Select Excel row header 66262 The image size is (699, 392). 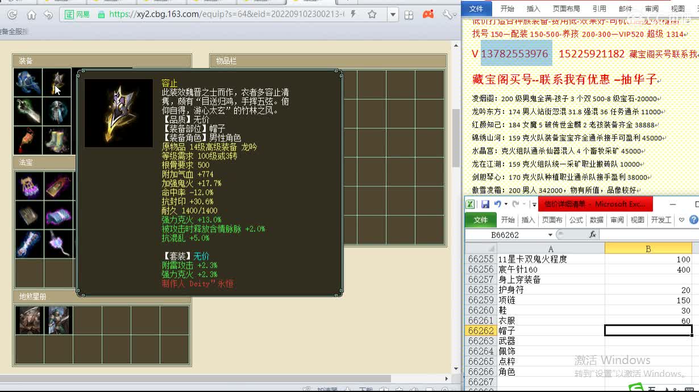pos(481,331)
